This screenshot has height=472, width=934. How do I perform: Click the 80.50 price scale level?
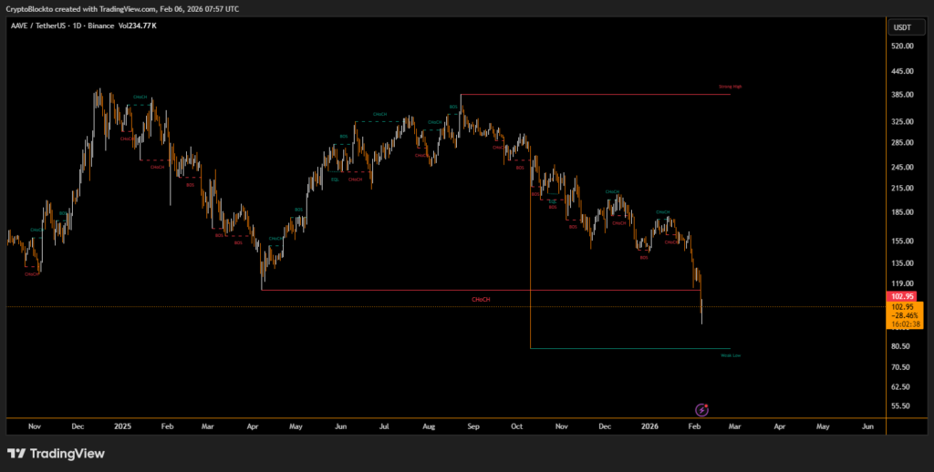point(902,346)
